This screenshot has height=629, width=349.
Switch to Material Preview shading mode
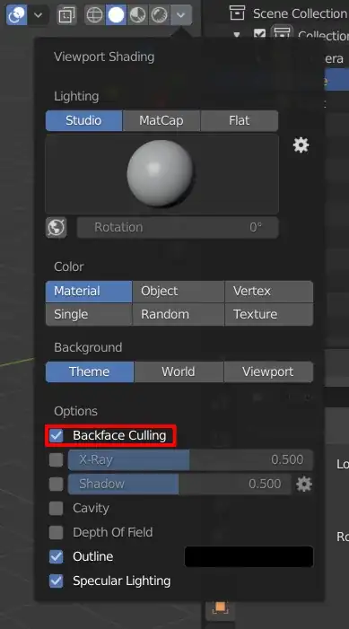pyautogui.click(x=137, y=15)
